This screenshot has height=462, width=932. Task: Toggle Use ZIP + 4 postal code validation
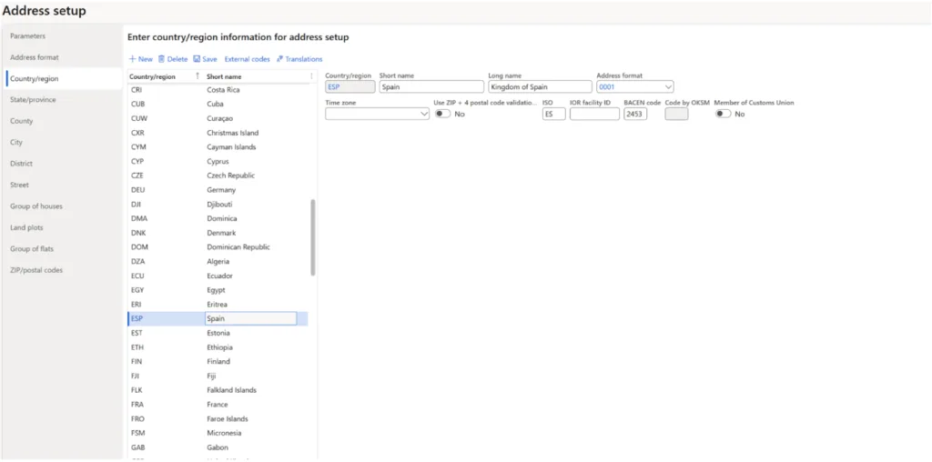(x=442, y=114)
